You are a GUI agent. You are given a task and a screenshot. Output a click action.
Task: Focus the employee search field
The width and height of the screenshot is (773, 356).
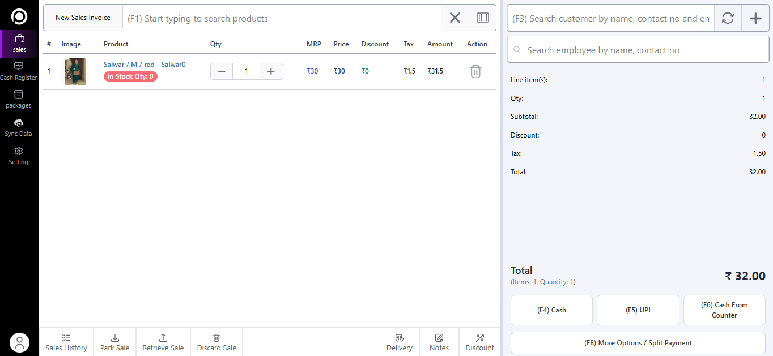(638, 50)
